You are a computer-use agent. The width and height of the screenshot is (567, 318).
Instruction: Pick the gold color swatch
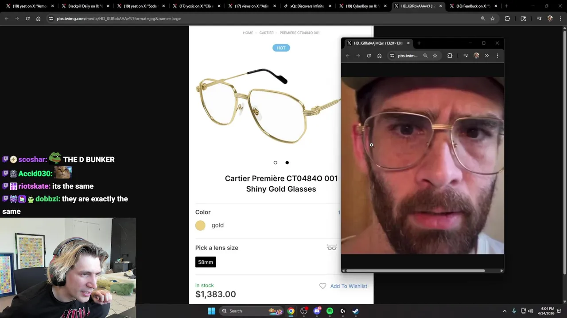(x=200, y=225)
